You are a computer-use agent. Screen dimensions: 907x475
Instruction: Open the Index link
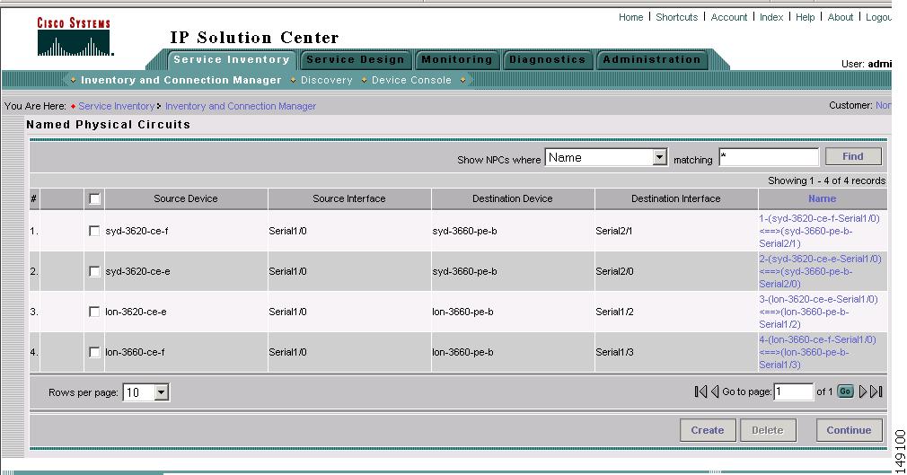[x=771, y=17]
